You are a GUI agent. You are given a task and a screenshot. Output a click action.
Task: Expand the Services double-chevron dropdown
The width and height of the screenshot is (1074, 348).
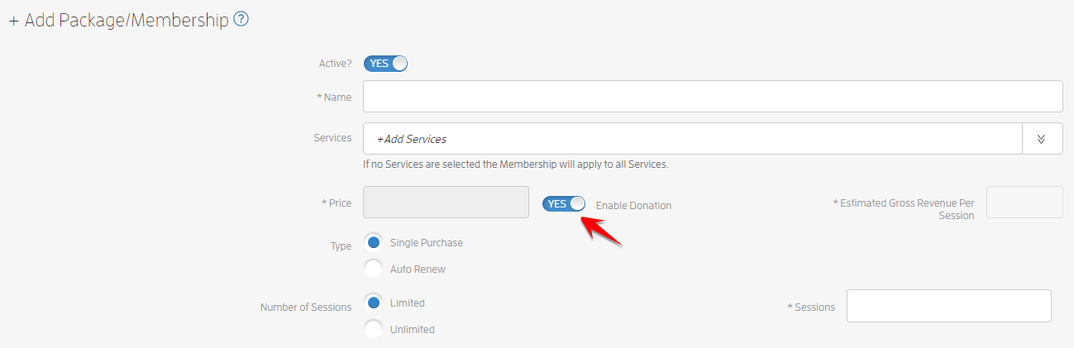click(x=1042, y=139)
